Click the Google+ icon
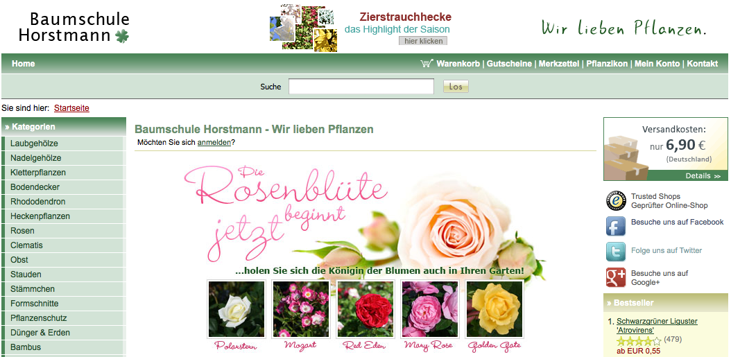 (615, 277)
